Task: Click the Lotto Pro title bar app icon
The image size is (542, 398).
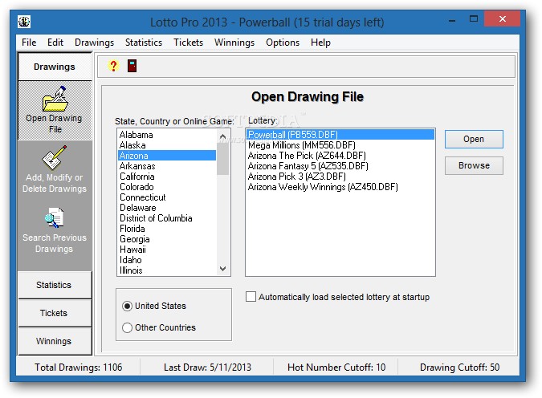Action: (x=25, y=21)
